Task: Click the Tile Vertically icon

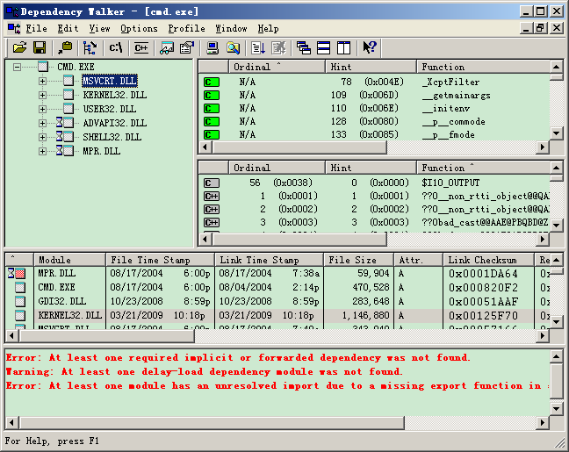Action: (x=343, y=47)
